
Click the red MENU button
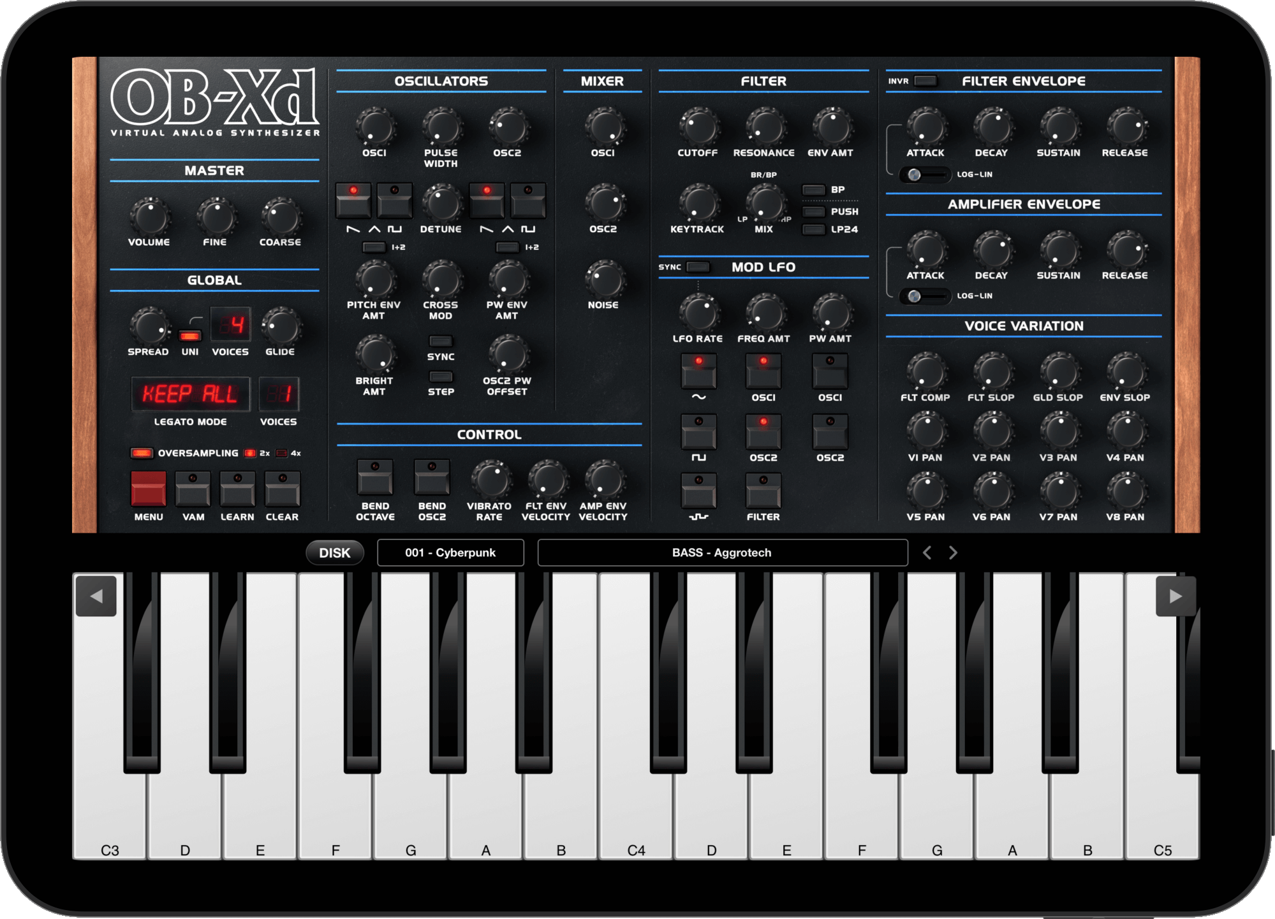(148, 489)
